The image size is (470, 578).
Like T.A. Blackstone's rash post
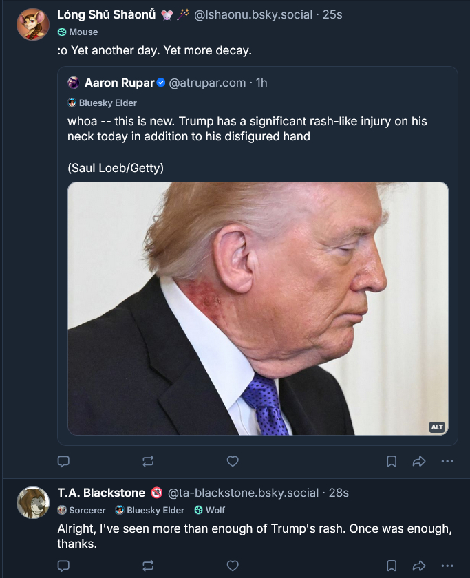point(233,566)
